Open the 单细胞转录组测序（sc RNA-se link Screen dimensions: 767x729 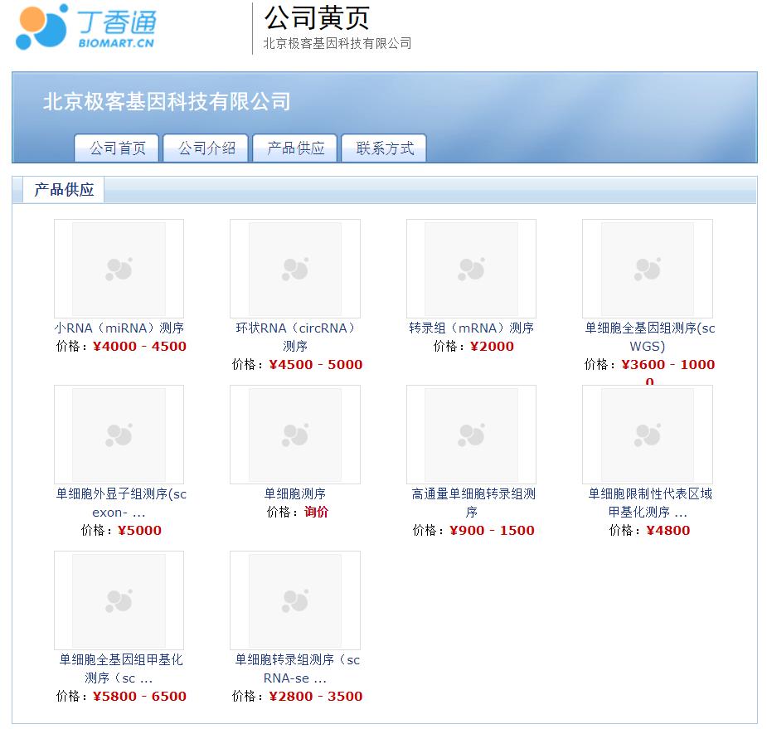point(297,668)
